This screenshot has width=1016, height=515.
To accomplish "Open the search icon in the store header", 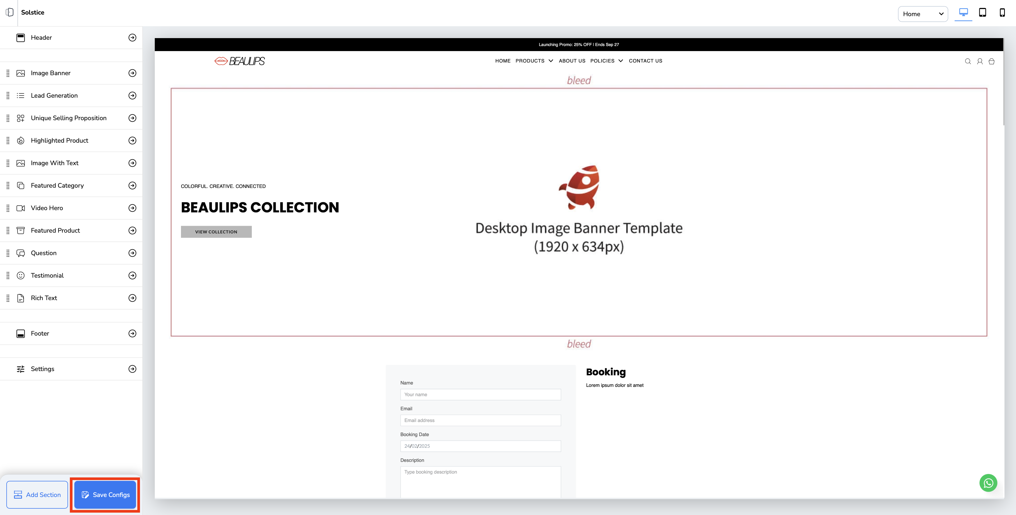I will [x=968, y=61].
